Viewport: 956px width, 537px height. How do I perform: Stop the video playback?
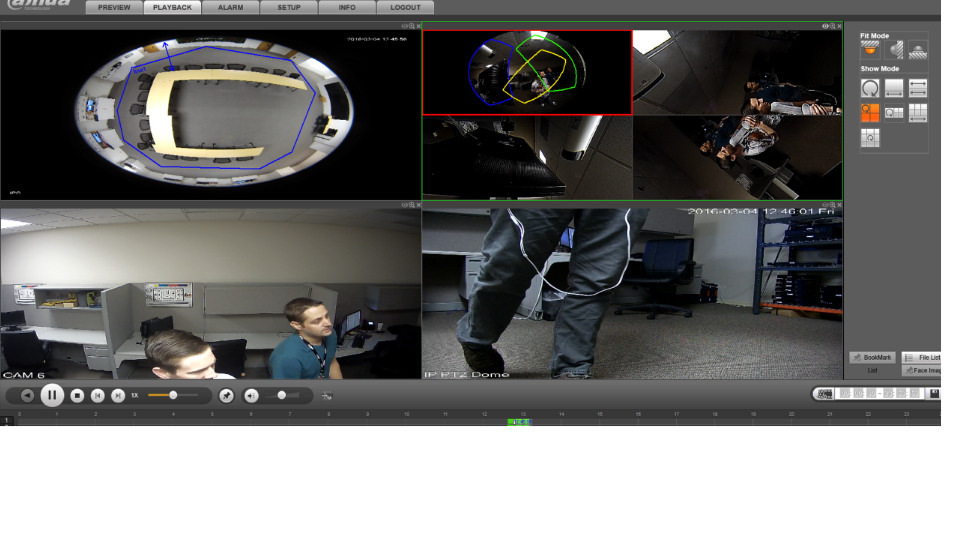(77, 395)
